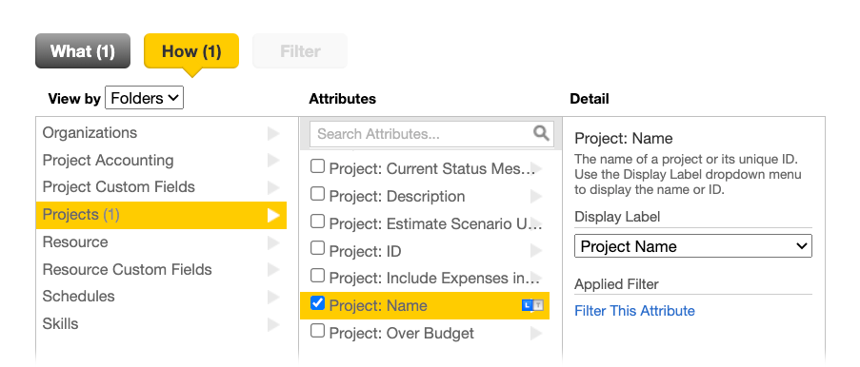The image size is (860, 367).
Task: Uncheck the Project: Name checkbox
Action: click(317, 303)
